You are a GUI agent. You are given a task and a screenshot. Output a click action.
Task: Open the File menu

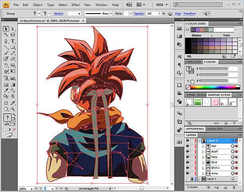[16, 5]
